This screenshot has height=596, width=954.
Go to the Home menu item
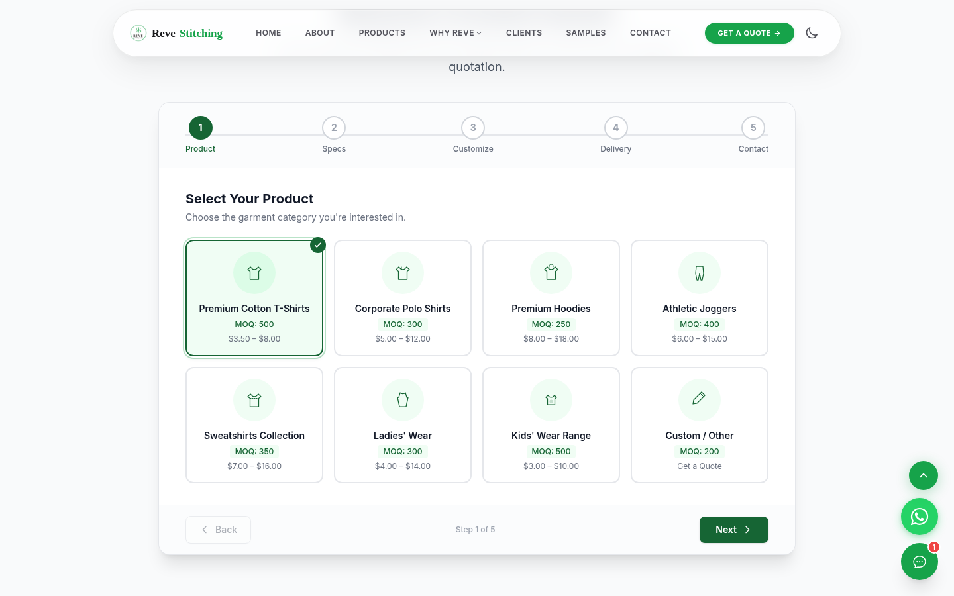pos(268,33)
